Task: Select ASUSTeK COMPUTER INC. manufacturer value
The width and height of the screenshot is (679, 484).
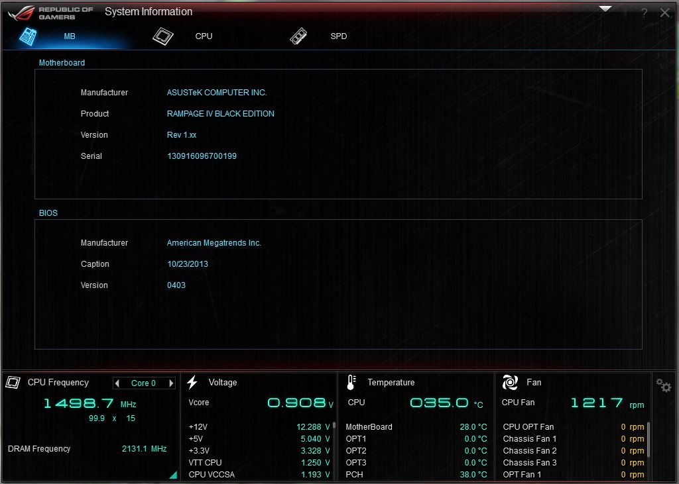Action: 217,93
